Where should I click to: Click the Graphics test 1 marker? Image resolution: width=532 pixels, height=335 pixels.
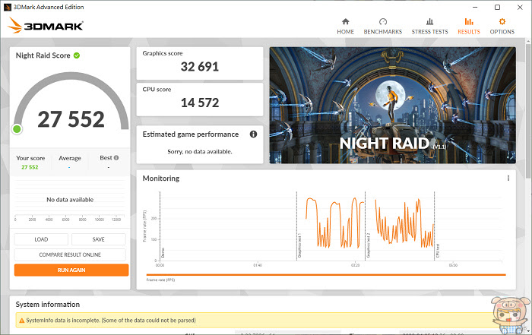point(299,245)
